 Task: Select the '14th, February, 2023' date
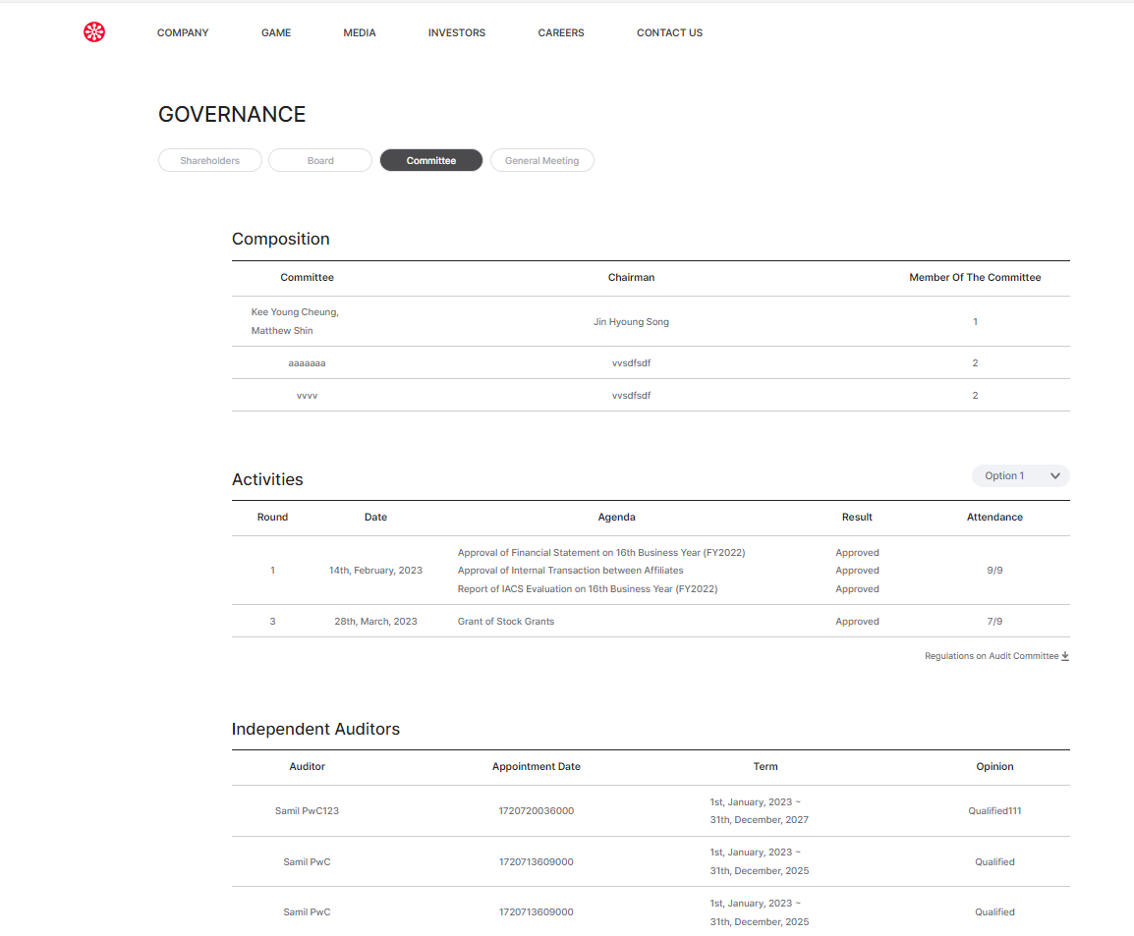pyautogui.click(x=375, y=571)
